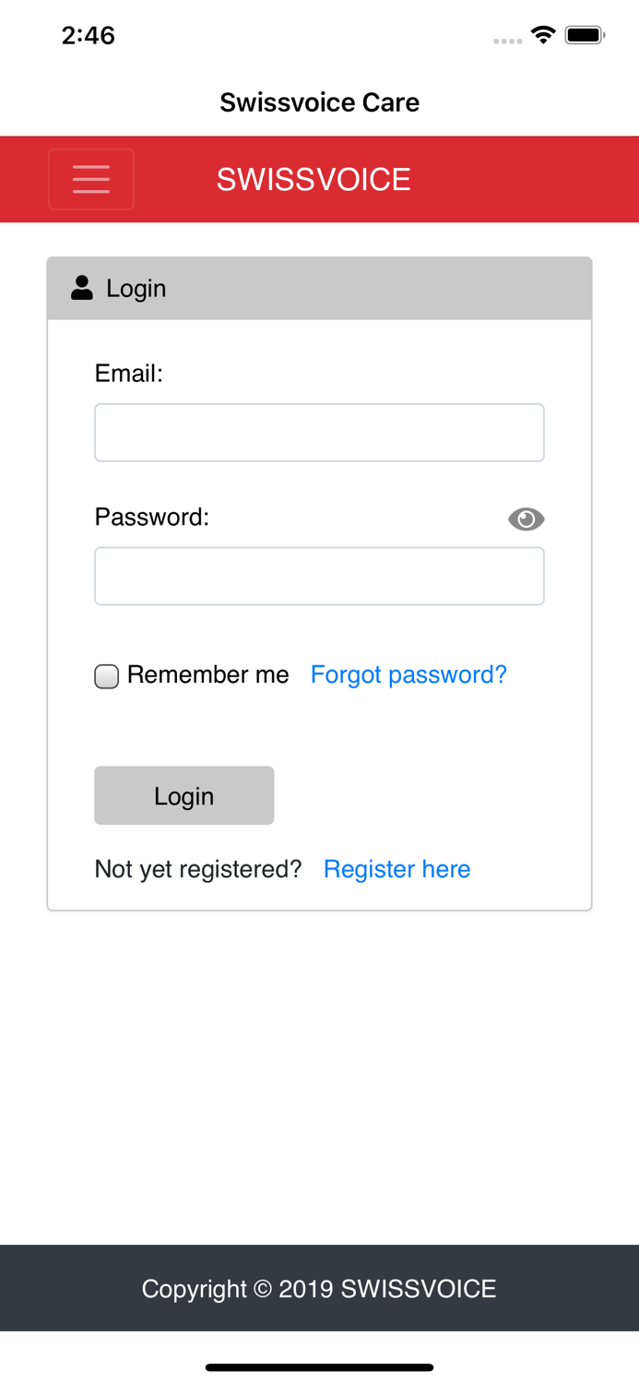Enable the Remember me checkbox

pyautogui.click(x=106, y=675)
